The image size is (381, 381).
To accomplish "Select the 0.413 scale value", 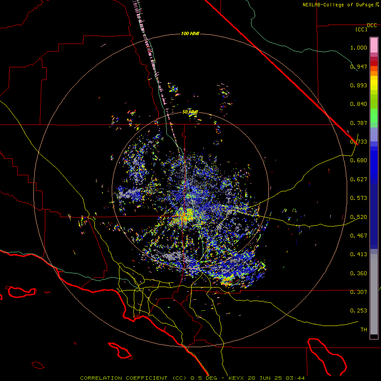I will [x=359, y=254].
